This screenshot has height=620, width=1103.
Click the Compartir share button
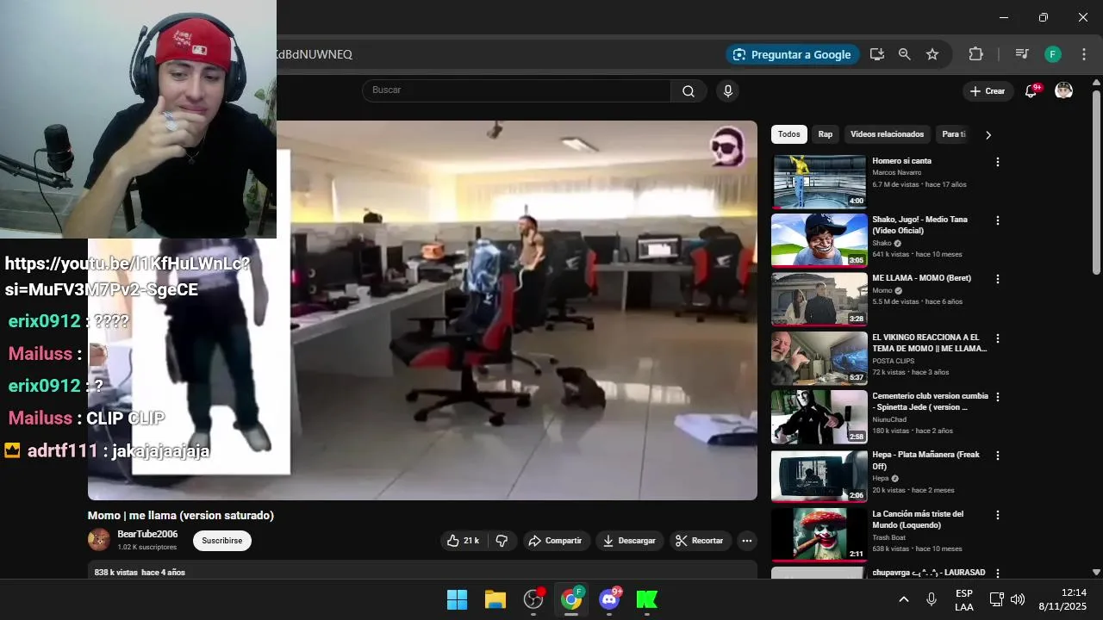[556, 541]
